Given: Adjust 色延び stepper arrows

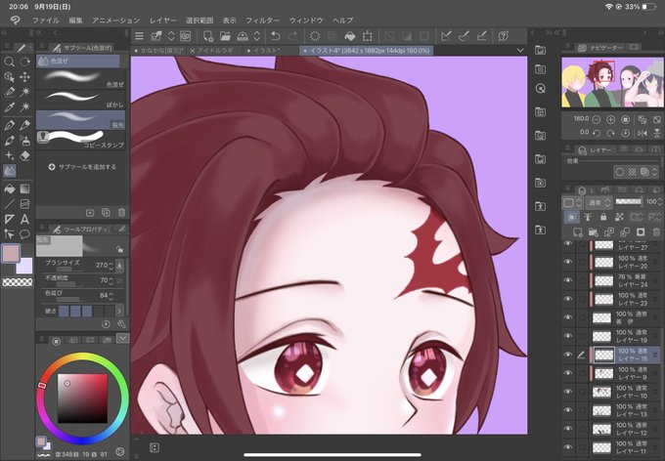Looking at the screenshot, I should [x=111, y=295].
